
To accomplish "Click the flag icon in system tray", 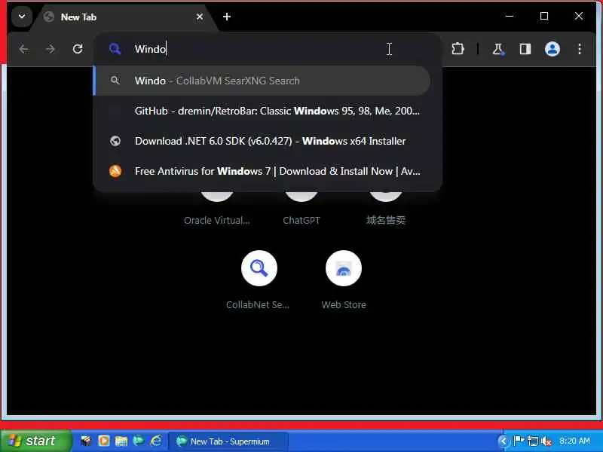I will [519, 441].
